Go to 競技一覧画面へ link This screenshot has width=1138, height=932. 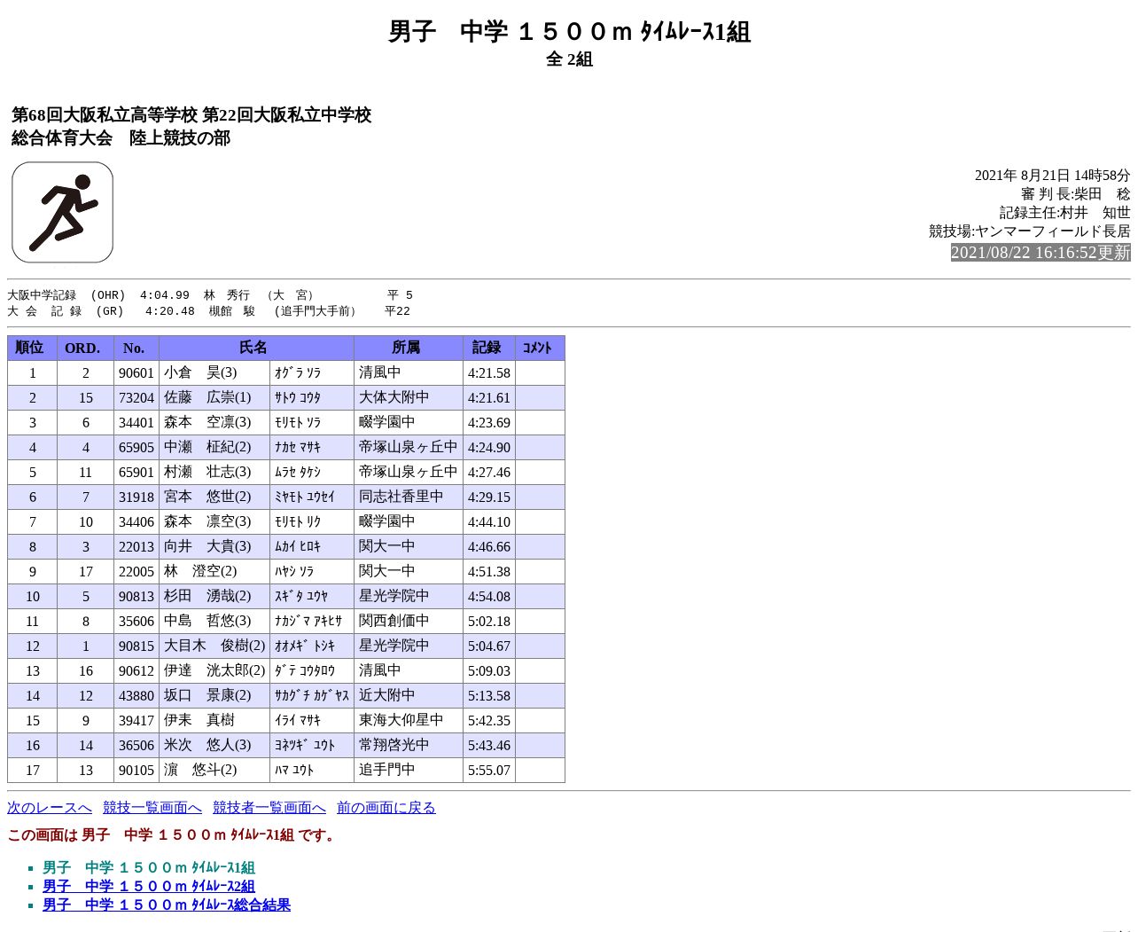tap(152, 808)
